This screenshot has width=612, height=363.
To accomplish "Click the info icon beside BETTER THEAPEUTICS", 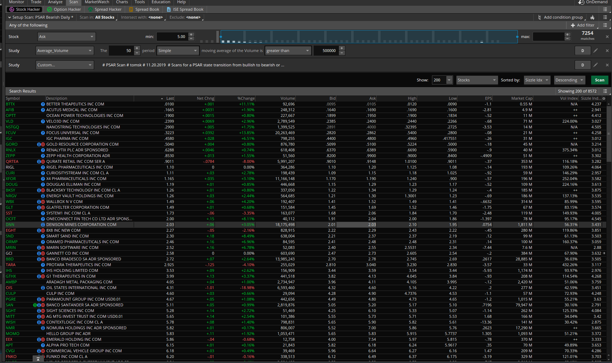I will coord(43,104).
